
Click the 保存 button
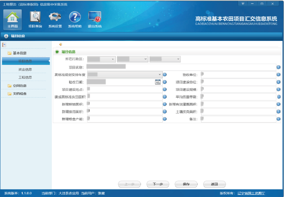coord(186,184)
